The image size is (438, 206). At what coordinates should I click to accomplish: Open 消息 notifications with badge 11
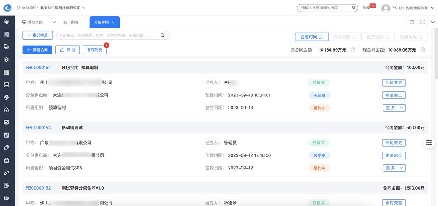coord(369,8)
